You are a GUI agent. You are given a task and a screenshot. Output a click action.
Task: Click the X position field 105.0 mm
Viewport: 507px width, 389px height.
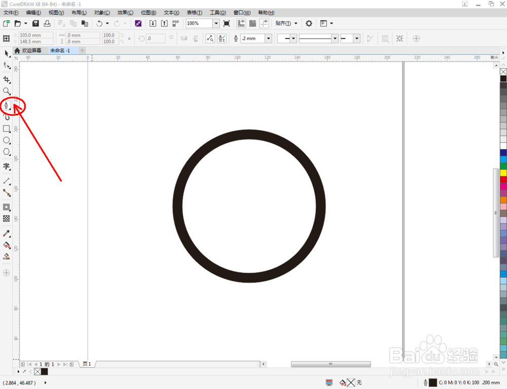[x=36, y=35]
